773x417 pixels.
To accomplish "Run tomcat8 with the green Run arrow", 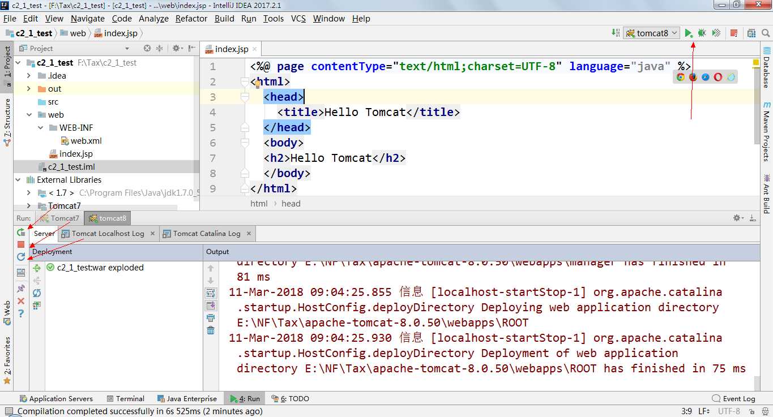I will [689, 33].
